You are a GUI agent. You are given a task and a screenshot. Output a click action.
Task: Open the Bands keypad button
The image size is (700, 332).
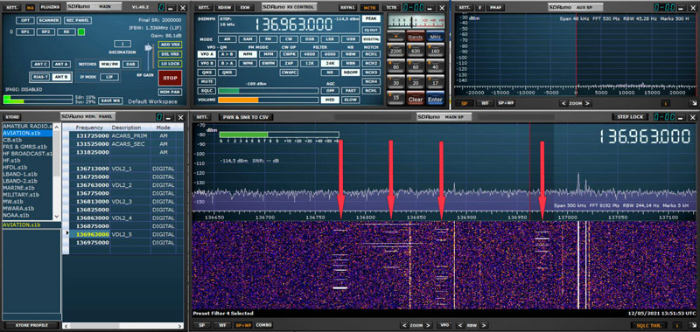point(416,37)
